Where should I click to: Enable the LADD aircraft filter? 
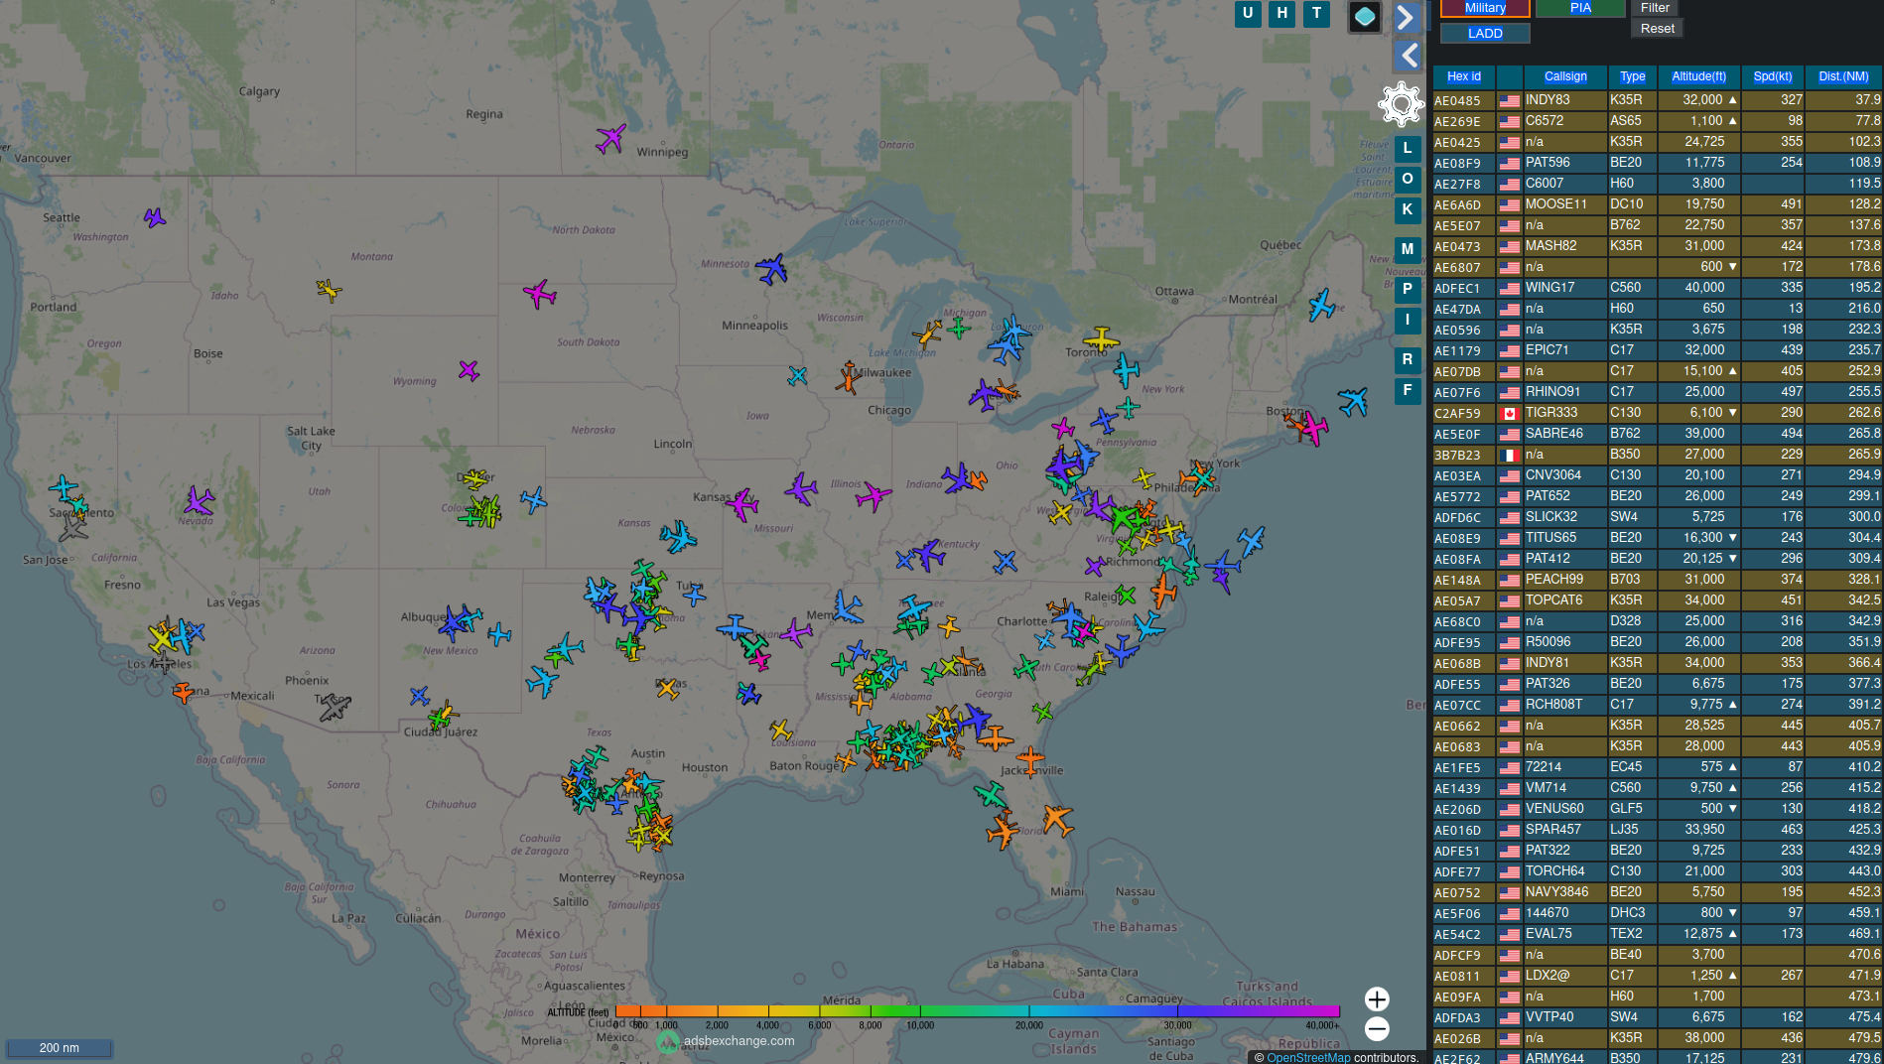click(1485, 33)
